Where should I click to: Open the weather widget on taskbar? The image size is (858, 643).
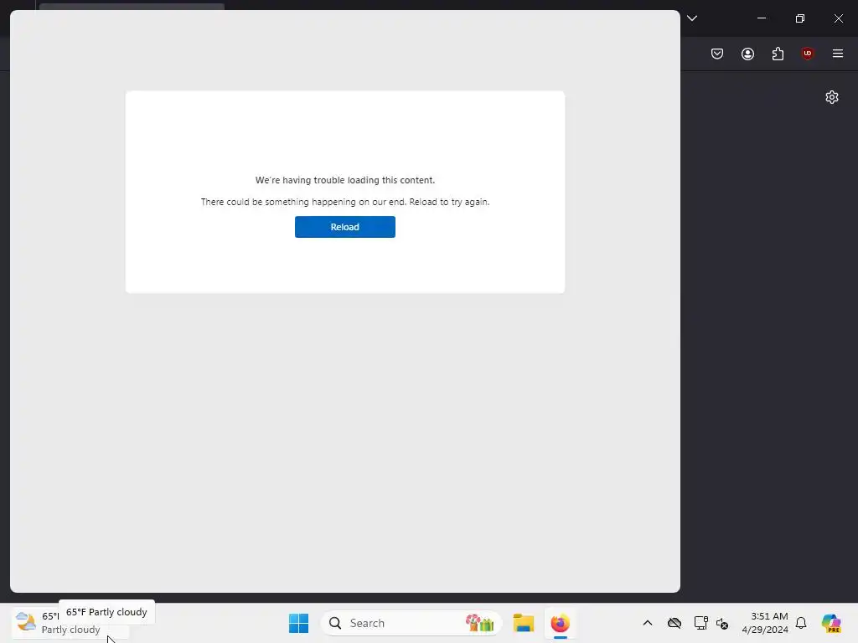[70, 623]
